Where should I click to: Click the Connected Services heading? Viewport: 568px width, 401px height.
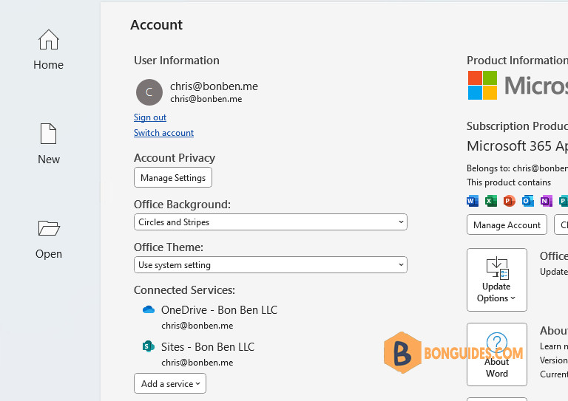[184, 290]
